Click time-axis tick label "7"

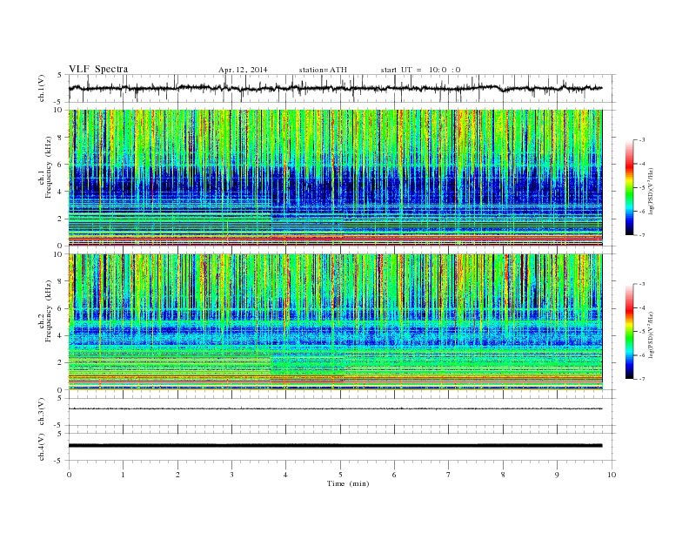[x=449, y=475]
